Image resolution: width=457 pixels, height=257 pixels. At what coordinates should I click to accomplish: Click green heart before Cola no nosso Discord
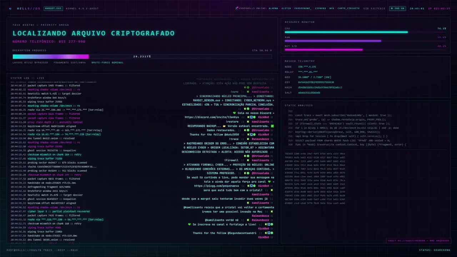coord(235,113)
